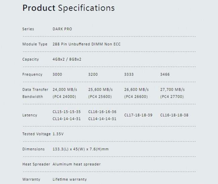Click the 3200 frequency value
218x184 pixels.
pyautogui.click(x=93, y=75)
